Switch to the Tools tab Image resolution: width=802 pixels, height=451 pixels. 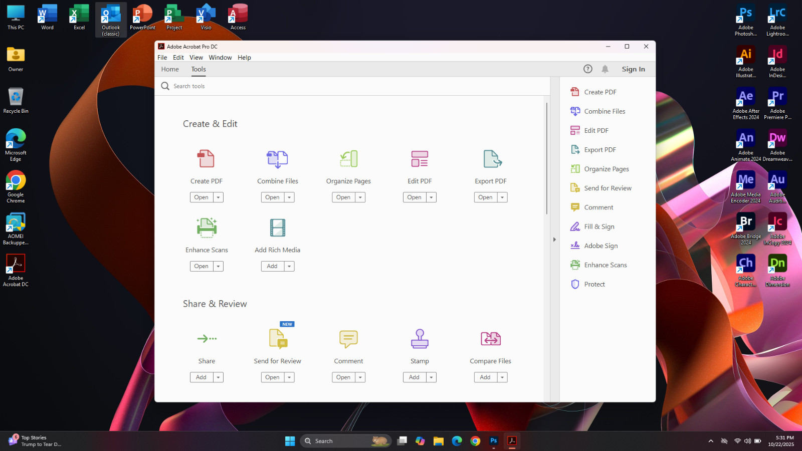198,69
